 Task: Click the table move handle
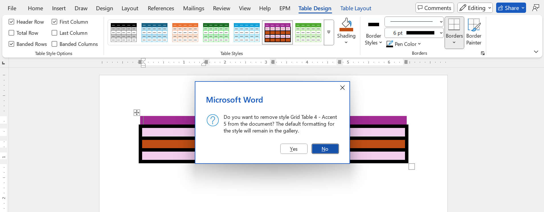click(137, 113)
